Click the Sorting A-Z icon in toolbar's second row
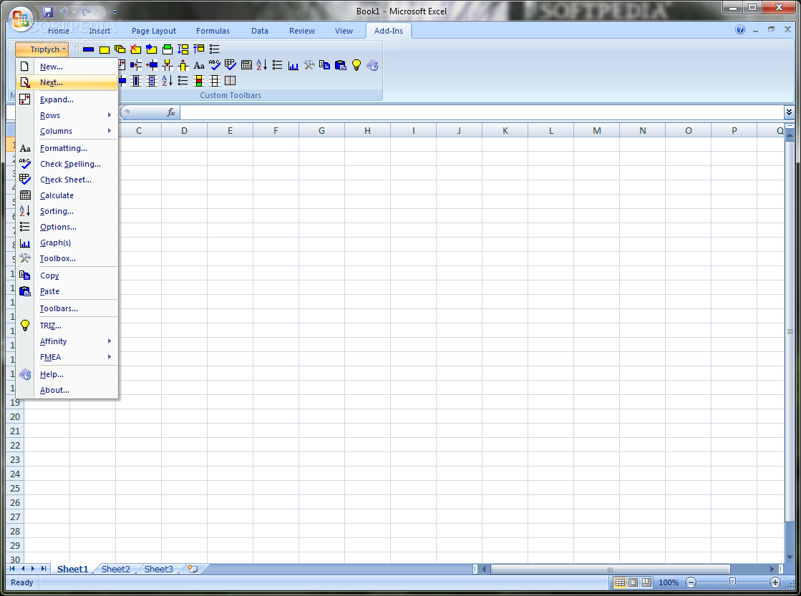Screen dimensions: 801x596 pyautogui.click(x=261, y=65)
